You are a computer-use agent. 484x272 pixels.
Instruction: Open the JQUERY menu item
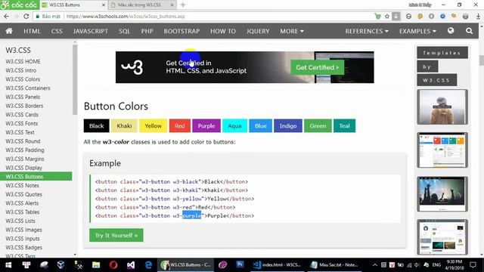click(258, 31)
